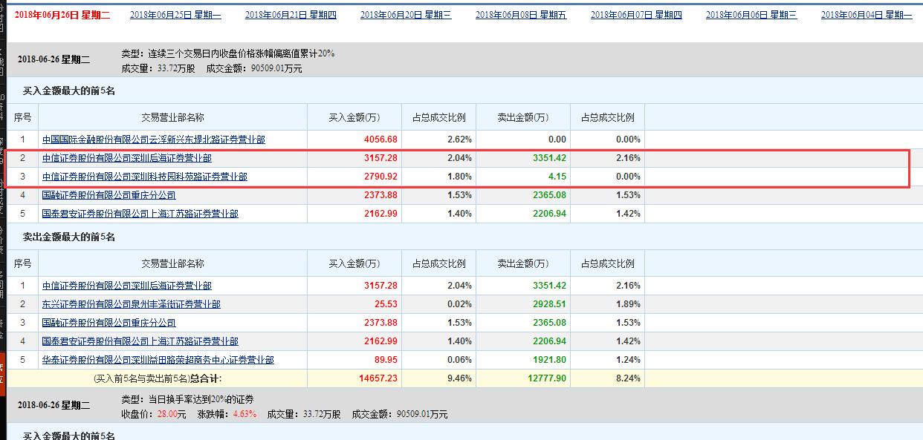Switch to the 2018年06月06日 星期三 tab
923x440 pixels.
(754, 13)
